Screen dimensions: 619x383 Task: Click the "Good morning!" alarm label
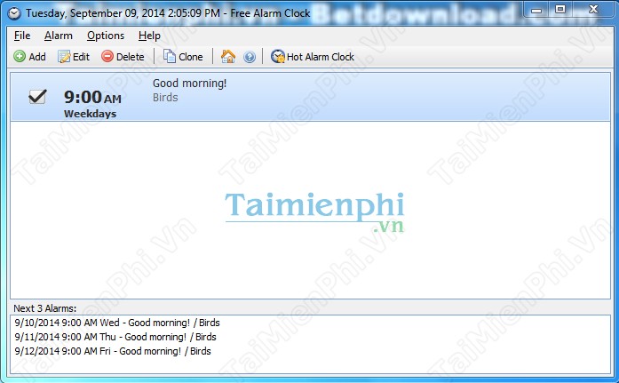[189, 84]
